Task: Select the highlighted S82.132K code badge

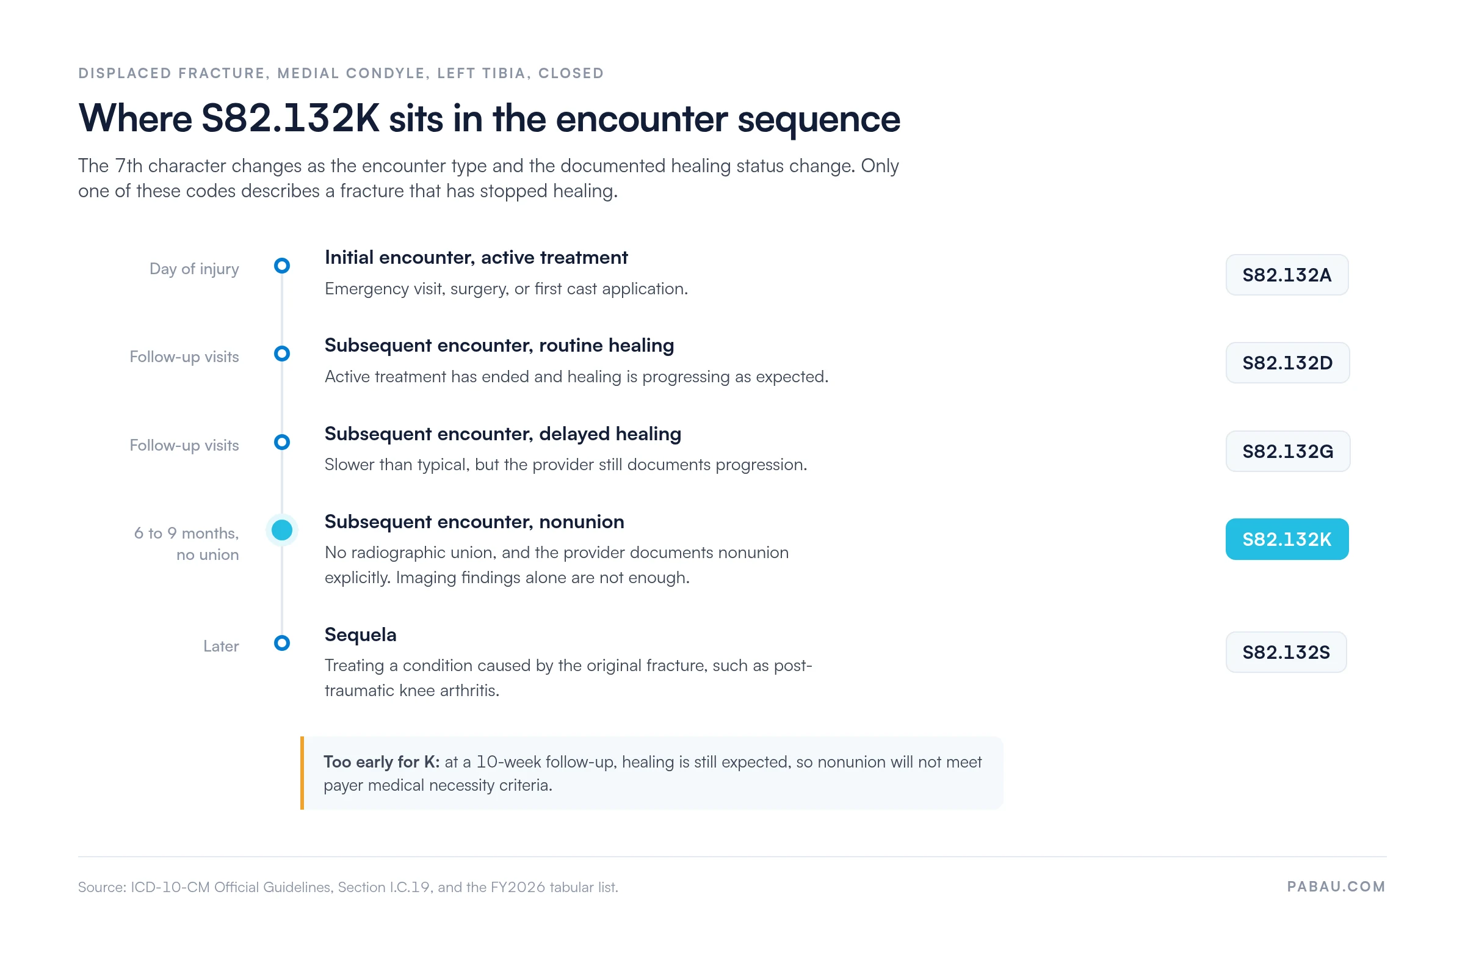Action: pyautogui.click(x=1287, y=539)
